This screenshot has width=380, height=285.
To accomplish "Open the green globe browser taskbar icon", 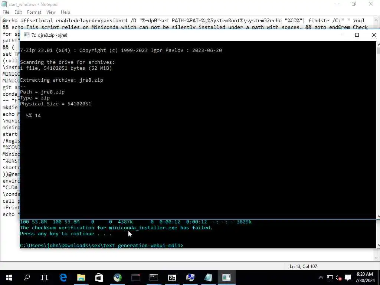I will pyautogui.click(x=118, y=278).
